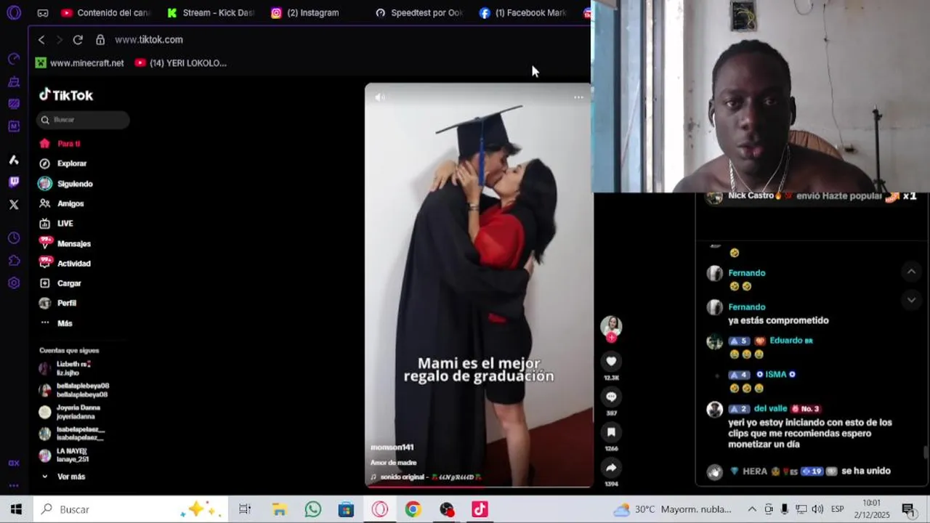The height and width of the screenshot is (523, 930).
Task: Open the www.minecraft.net bookmark
Action: click(x=80, y=63)
